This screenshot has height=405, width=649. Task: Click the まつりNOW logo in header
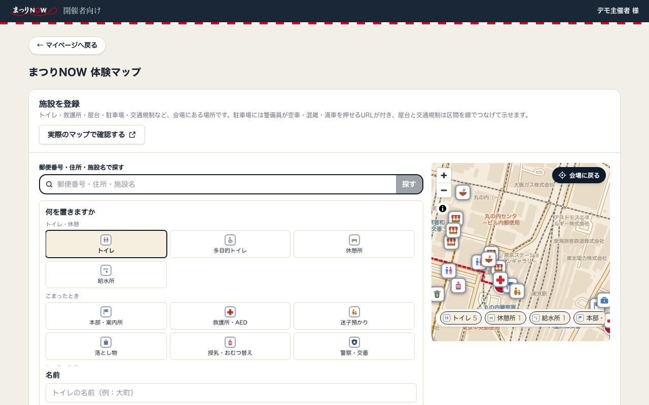tap(34, 10)
